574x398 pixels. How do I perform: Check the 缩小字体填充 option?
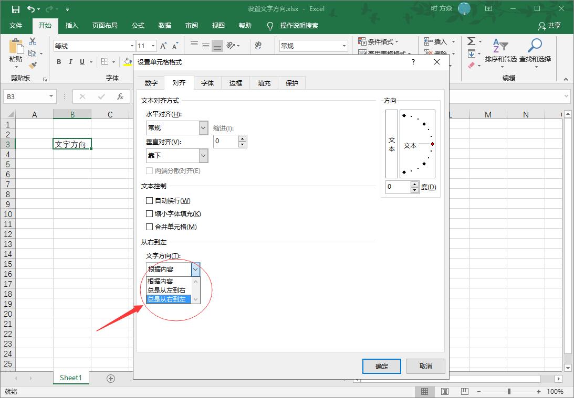pyautogui.click(x=150, y=214)
